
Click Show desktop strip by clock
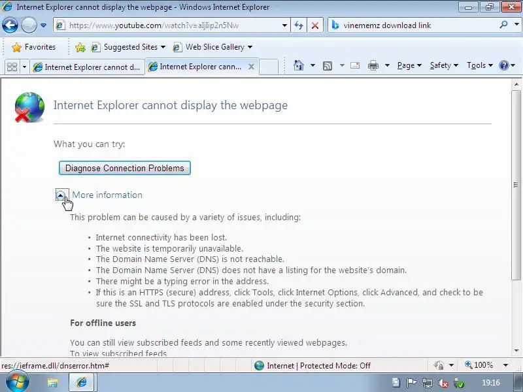pos(518,383)
